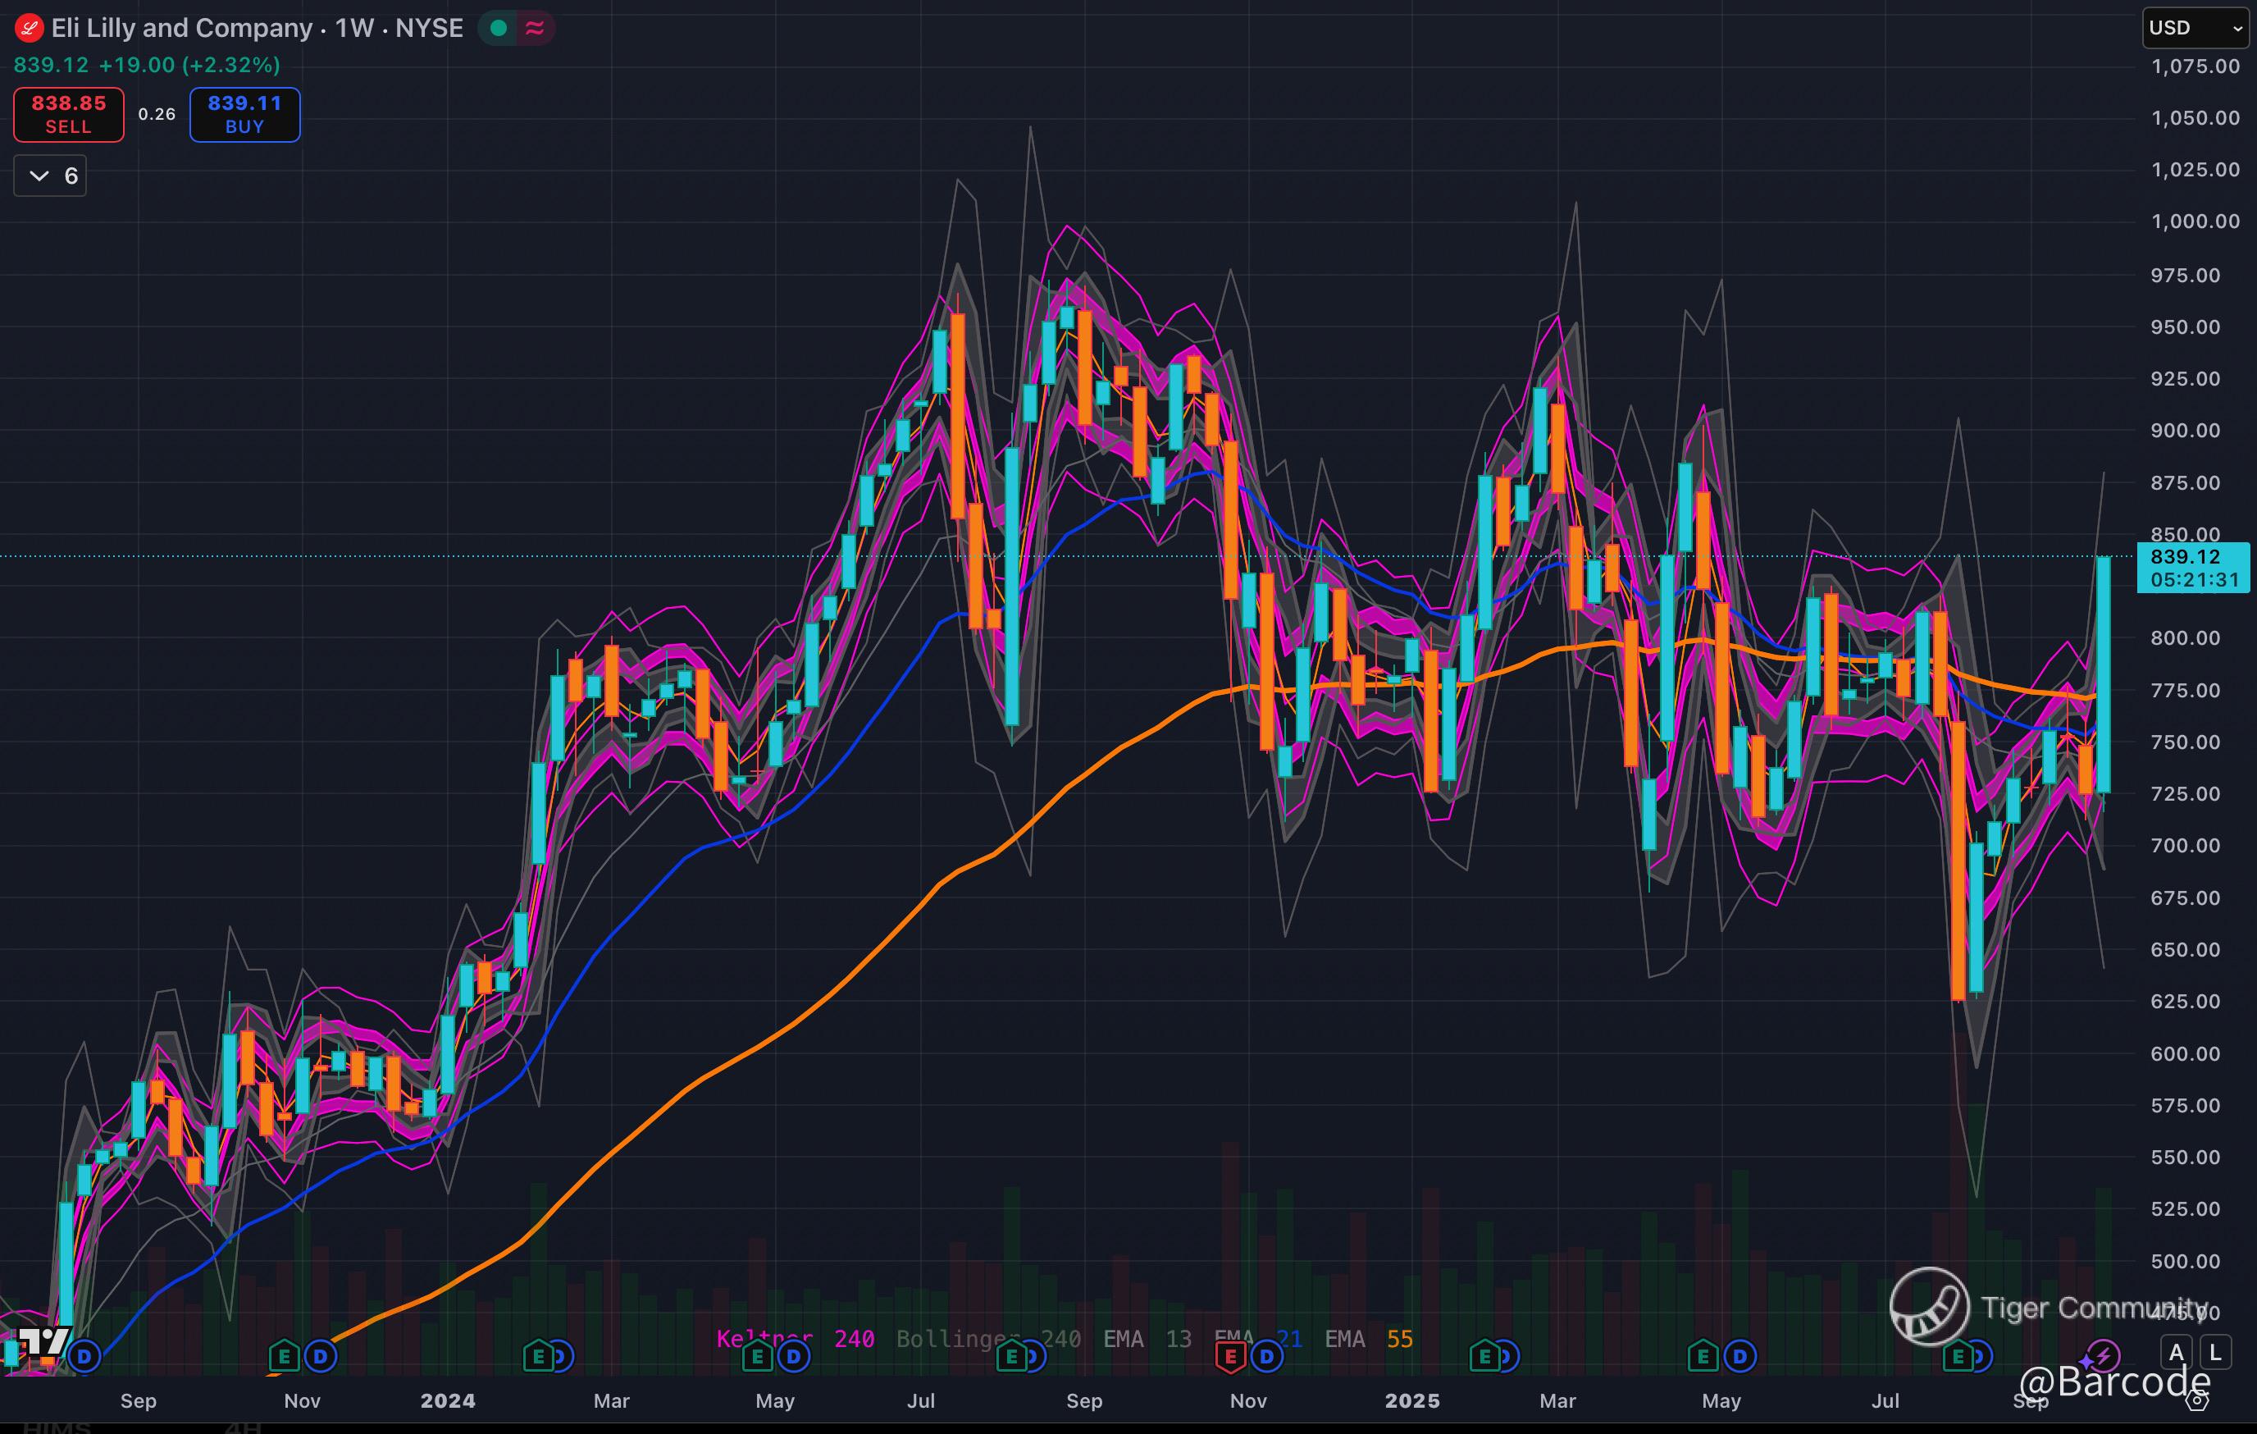Click the Eli Lilly red logo icon
The width and height of the screenshot is (2257, 1434).
tap(29, 28)
